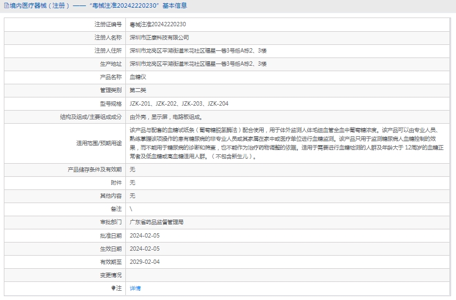Click registrant name 深圳市正康科技有限公司
This screenshot has width=456, height=300.
point(159,38)
